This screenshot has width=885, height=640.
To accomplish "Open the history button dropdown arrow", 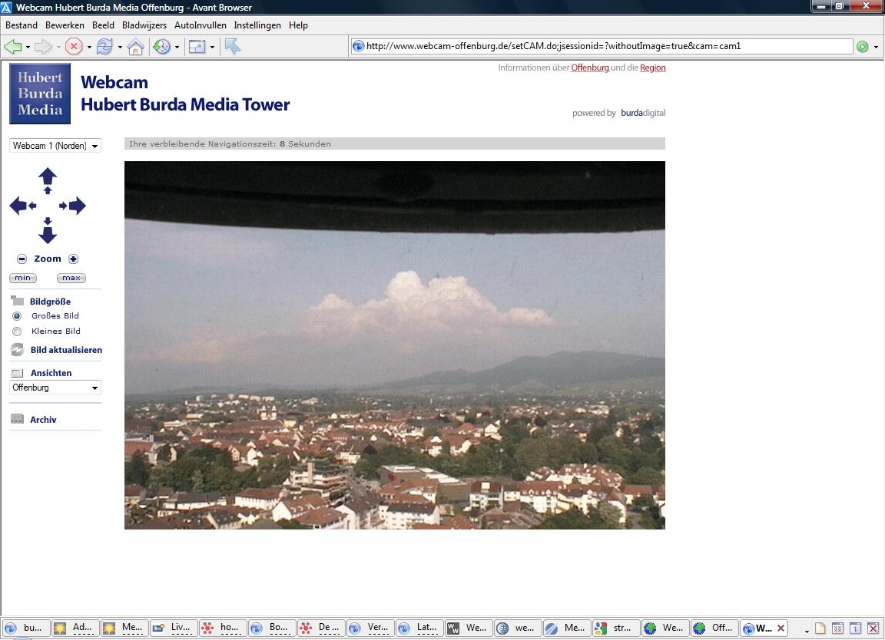I will [x=177, y=47].
